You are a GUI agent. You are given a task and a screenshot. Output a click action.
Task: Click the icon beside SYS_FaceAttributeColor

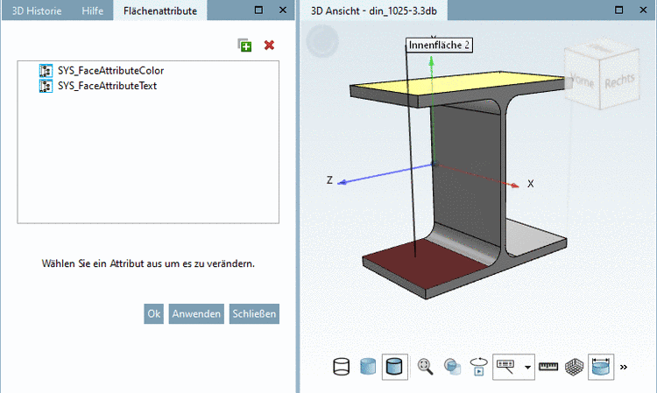tap(46, 70)
